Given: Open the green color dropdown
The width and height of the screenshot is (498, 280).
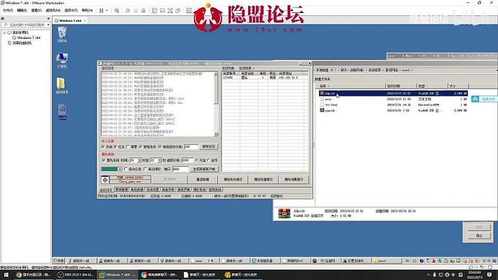Looking at the screenshot, I should [111, 169].
